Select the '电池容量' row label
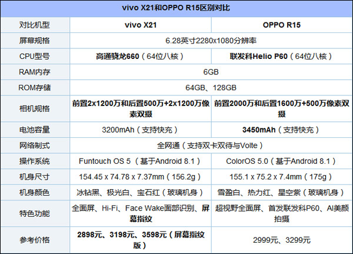Screen dimensions: 353x254 click(35, 130)
